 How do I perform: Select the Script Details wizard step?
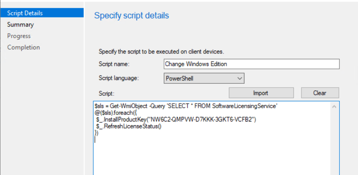25,13
